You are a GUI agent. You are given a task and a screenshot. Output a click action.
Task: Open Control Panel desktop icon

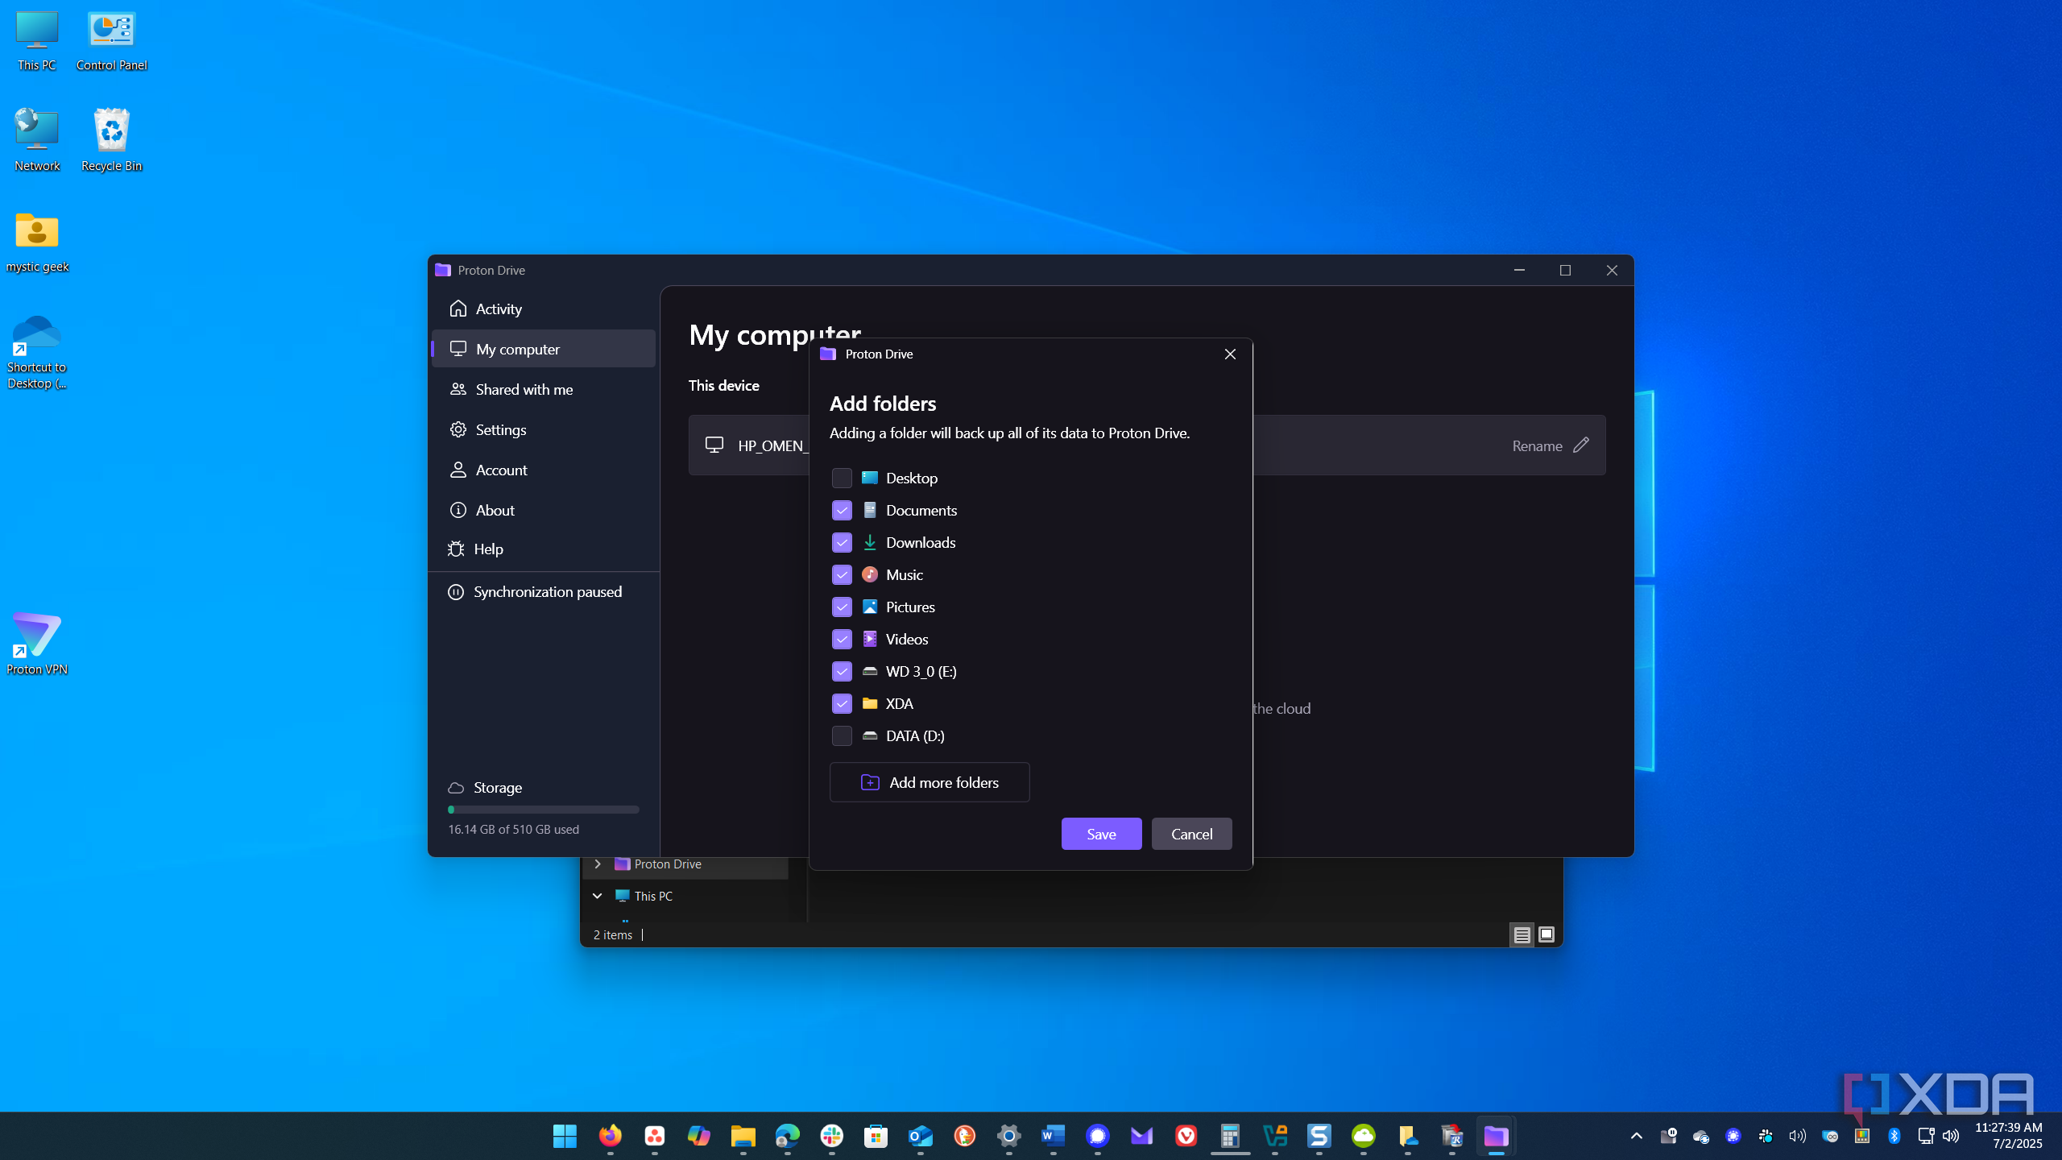(x=112, y=41)
